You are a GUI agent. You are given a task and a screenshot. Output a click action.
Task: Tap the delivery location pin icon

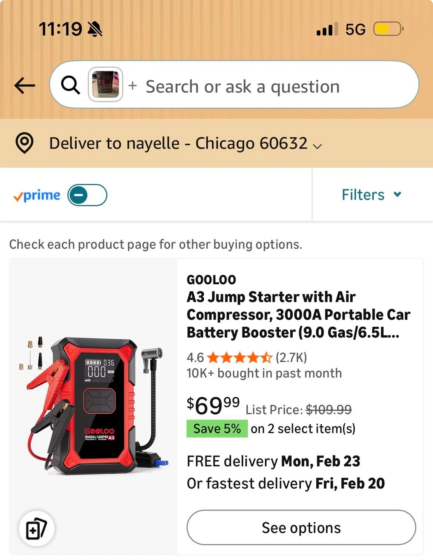click(24, 143)
